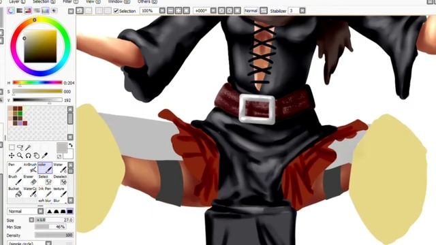
Task: Choose the Bucket fill tool
Action: [15, 192]
